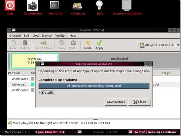Click the Exit power icon on desktop
181x136 pixels.
coord(10,5)
